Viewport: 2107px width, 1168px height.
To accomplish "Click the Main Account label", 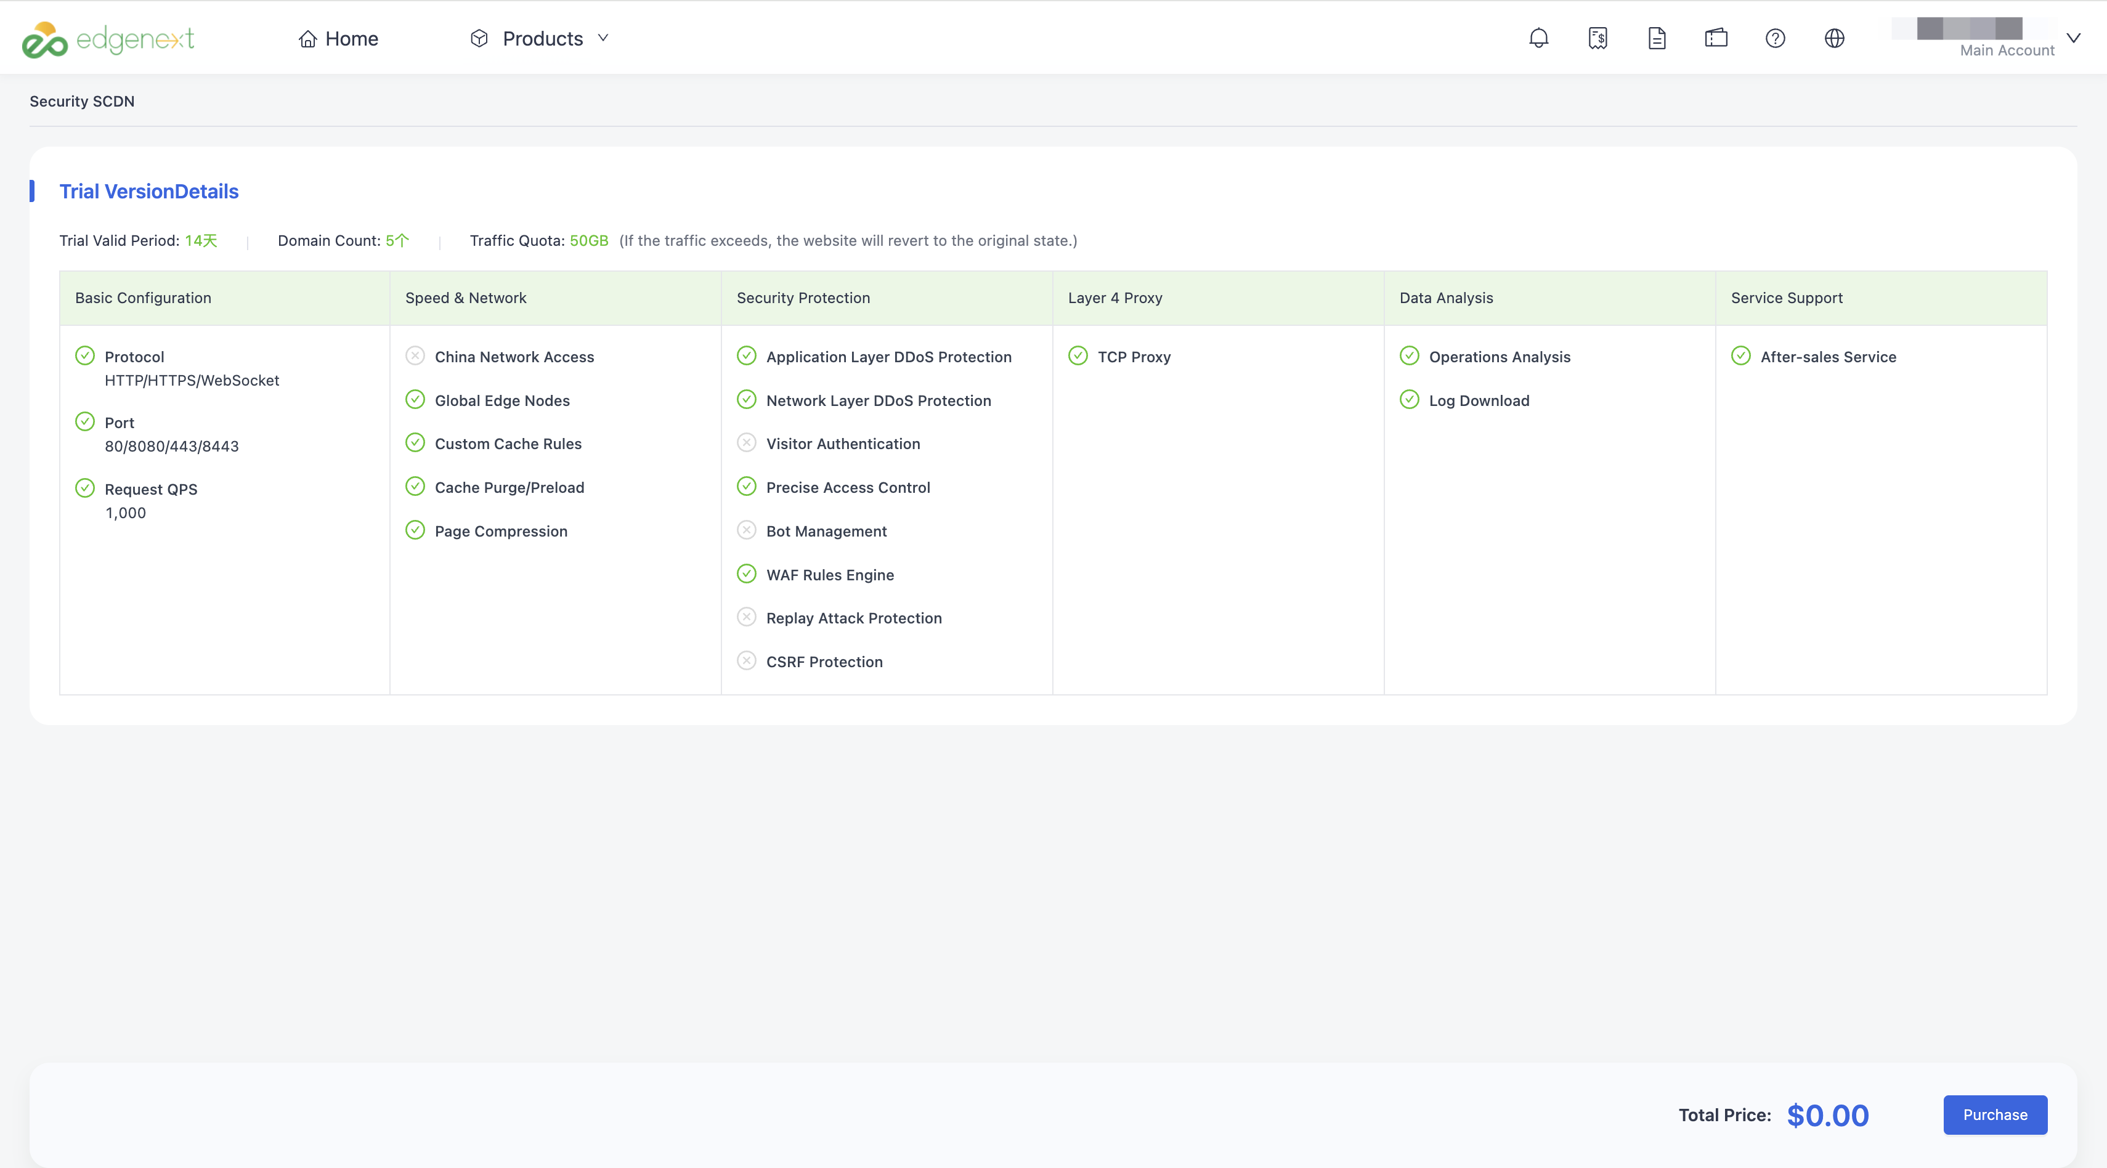I will [x=2007, y=51].
